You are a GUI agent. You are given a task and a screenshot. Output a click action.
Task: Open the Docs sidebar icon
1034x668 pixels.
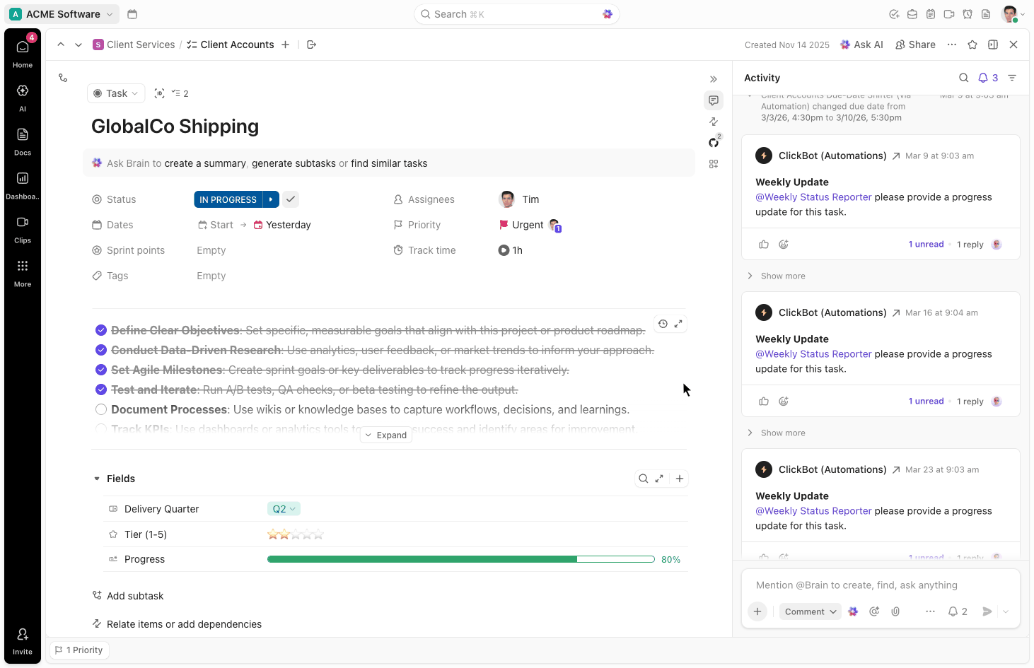(23, 140)
